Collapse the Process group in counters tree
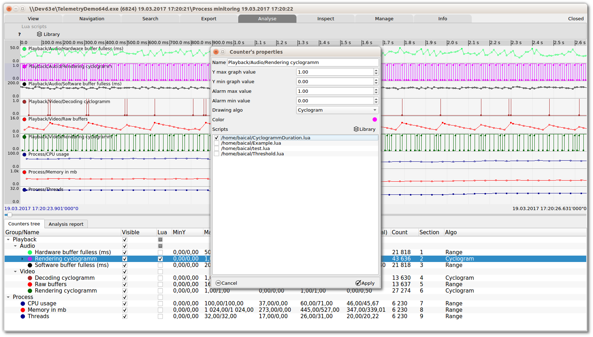Viewport: 593px width, 337px height. (8, 297)
